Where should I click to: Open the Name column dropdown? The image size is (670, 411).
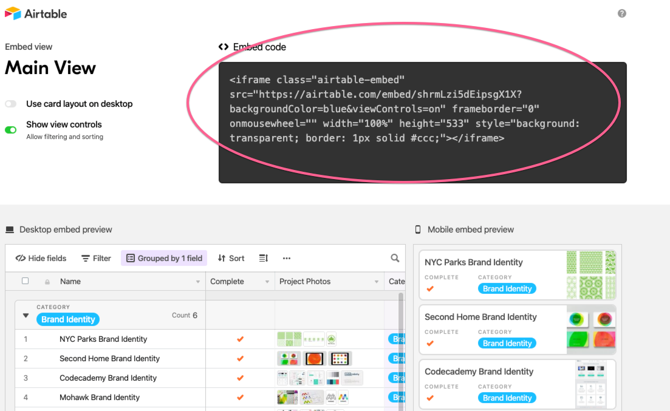pos(197,281)
